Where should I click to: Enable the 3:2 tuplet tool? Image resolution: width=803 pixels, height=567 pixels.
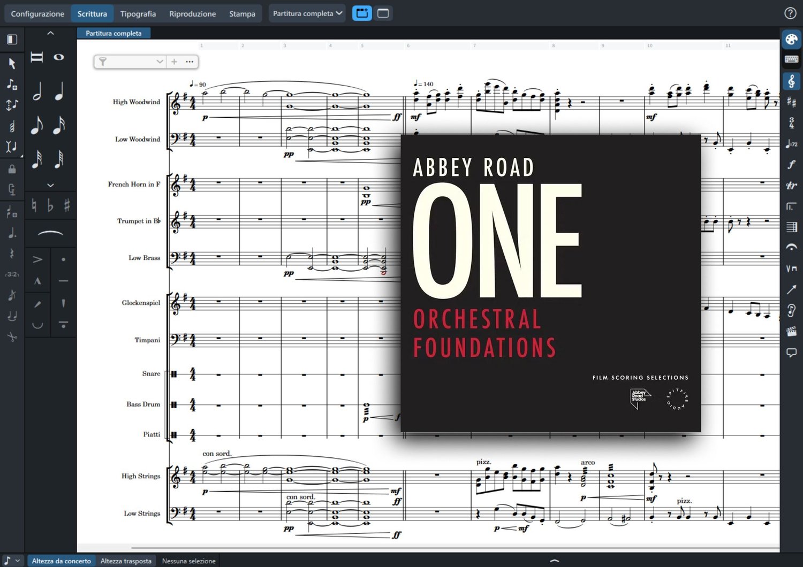pyautogui.click(x=12, y=274)
